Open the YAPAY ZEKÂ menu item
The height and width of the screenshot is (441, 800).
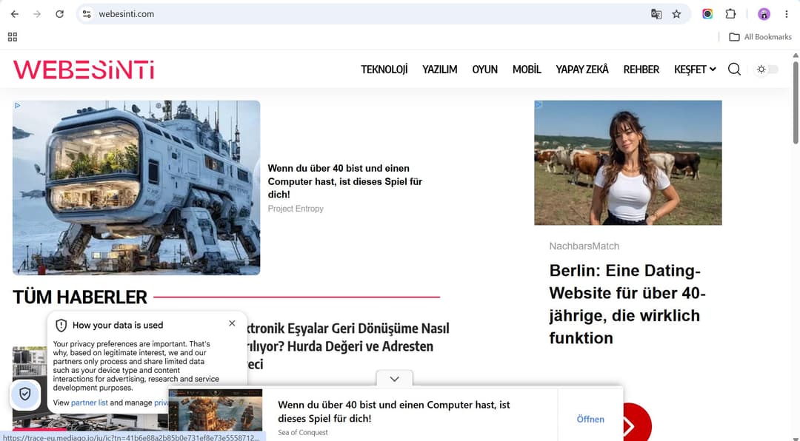(582, 69)
